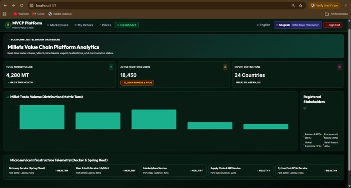Click the Gateway Service (Spring Cloud) card
Image resolution: width=351 pixels, height=188 pixels.
pyautogui.click(x=39, y=170)
